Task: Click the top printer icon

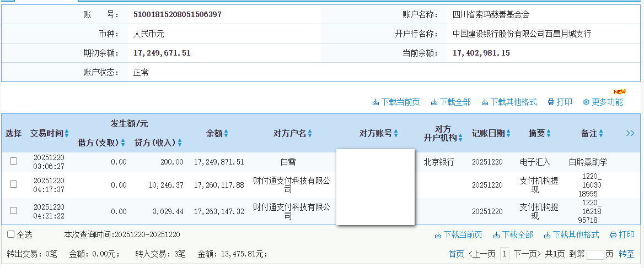Action: (x=551, y=102)
